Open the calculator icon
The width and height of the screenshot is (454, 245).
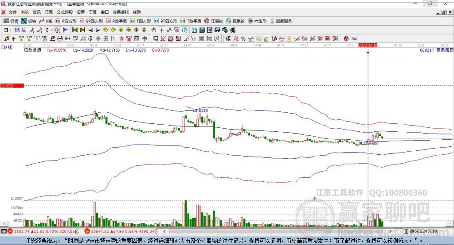click(202, 30)
